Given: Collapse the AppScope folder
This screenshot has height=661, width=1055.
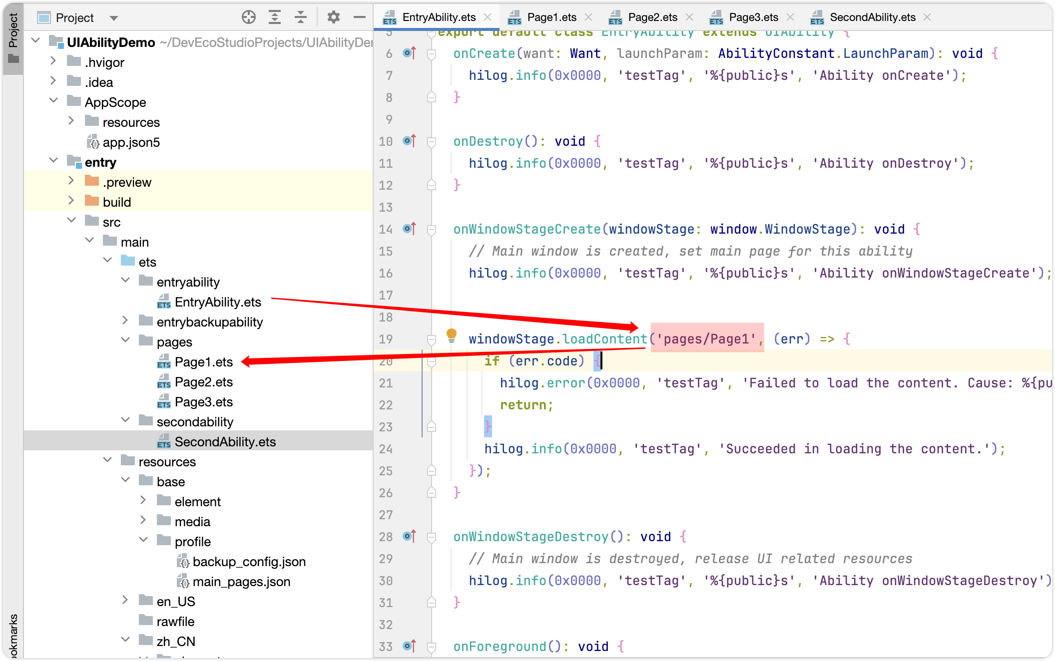Looking at the screenshot, I should (x=53, y=100).
